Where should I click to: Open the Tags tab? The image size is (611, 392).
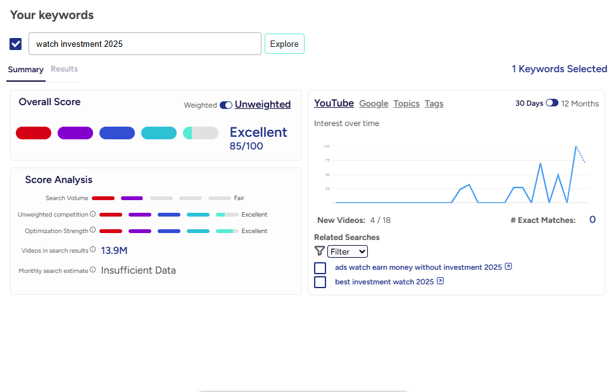tap(434, 103)
